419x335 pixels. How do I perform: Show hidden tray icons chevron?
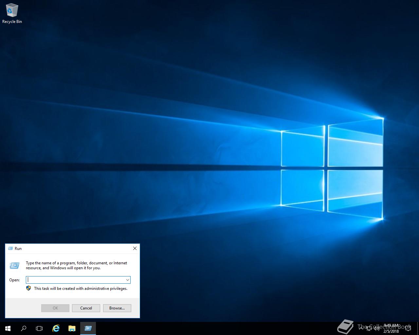361,328
